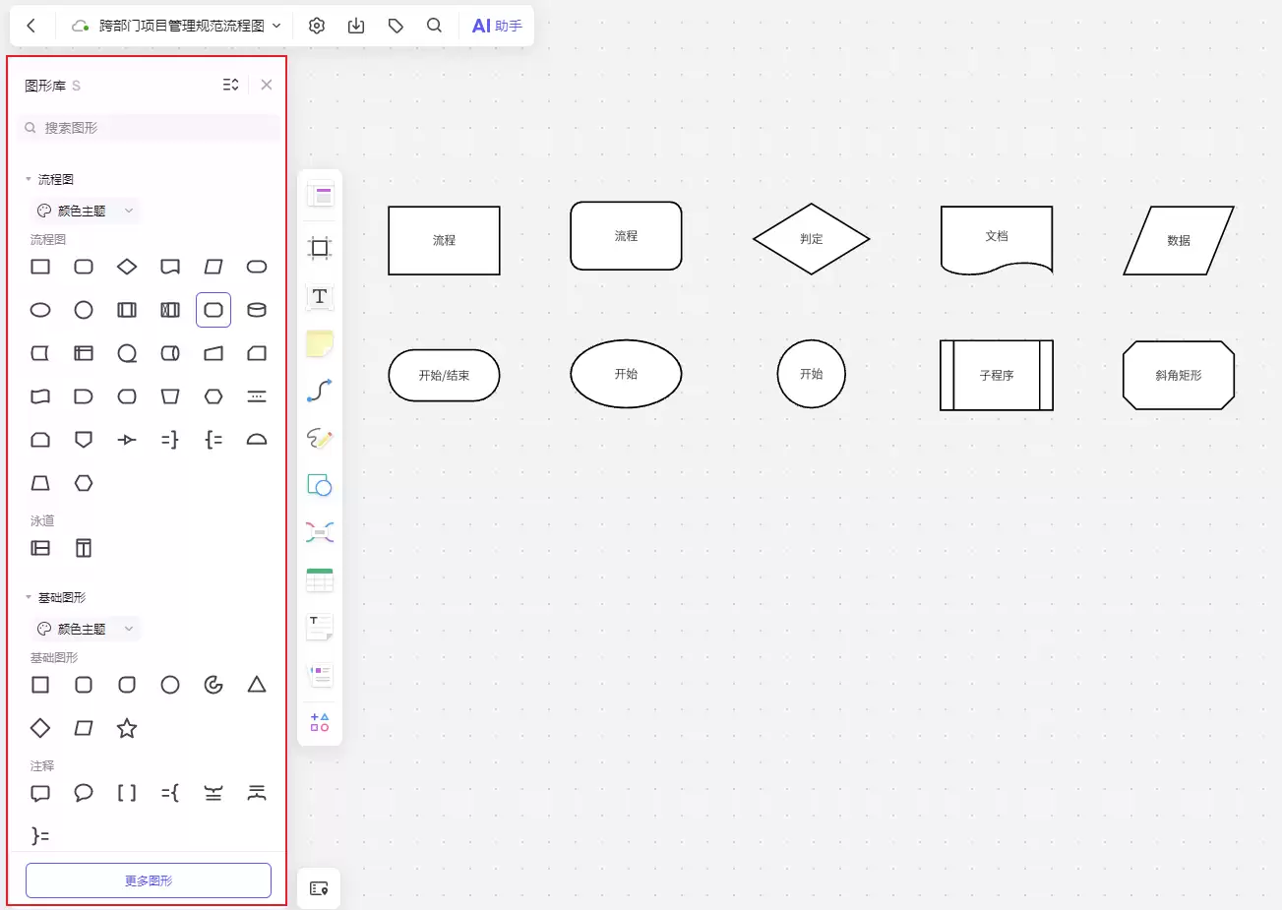Select the green table tool
This screenshot has height=910, width=1282.
coord(320,579)
